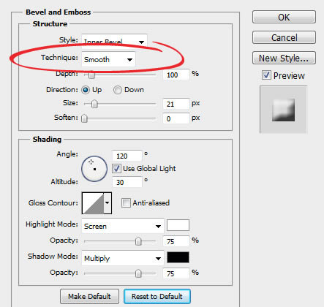
Task: Select the Up direction radio button
Action: tap(86, 90)
